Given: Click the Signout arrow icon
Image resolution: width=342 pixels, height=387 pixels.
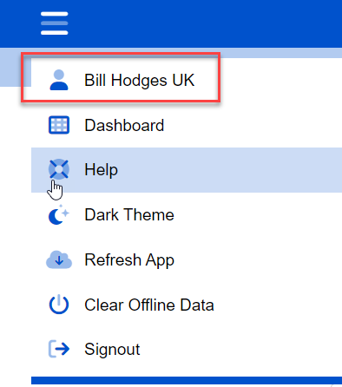Looking at the screenshot, I should (x=59, y=349).
